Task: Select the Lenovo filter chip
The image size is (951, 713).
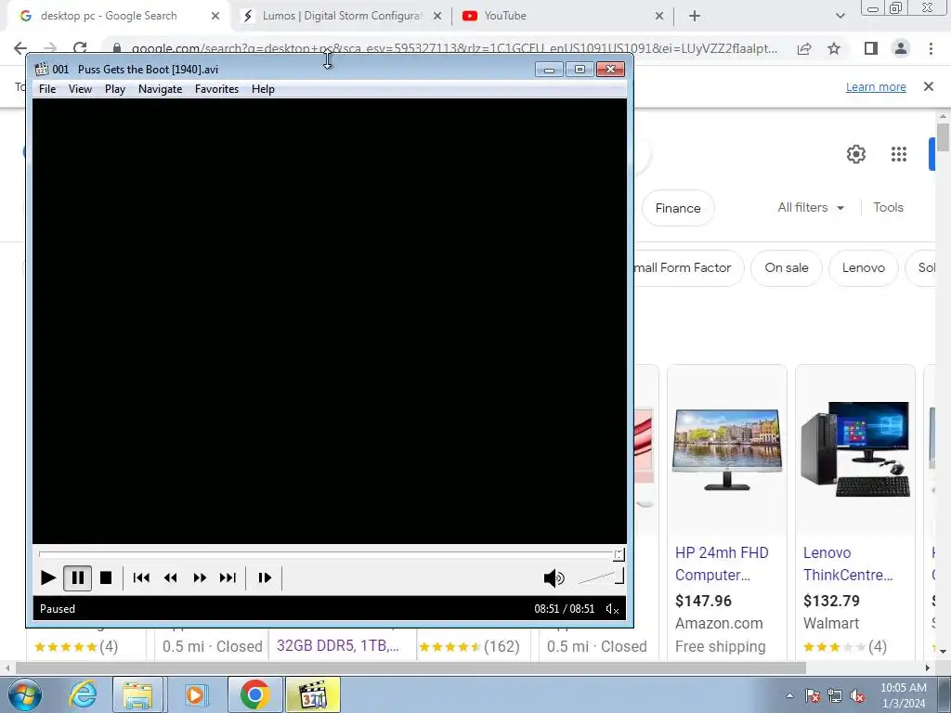Action: click(863, 268)
